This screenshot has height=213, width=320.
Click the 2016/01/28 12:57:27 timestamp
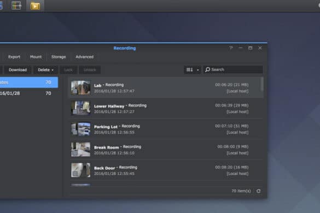point(114,112)
